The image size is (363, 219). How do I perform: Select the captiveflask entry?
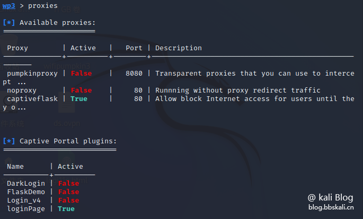32,99
